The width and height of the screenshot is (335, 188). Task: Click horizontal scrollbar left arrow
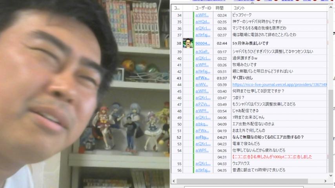(174, 181)
